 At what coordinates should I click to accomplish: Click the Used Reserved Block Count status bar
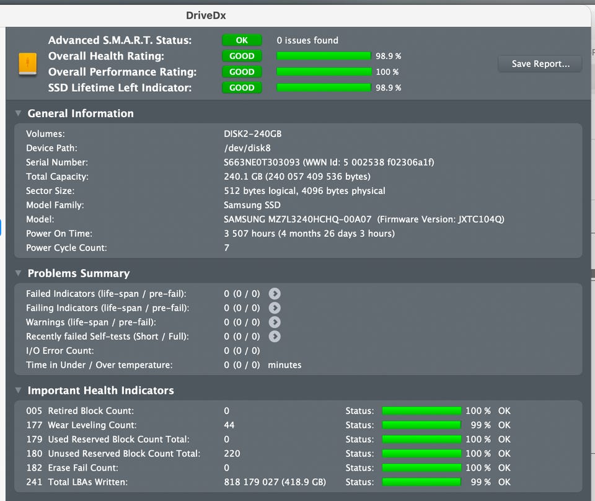421,439
